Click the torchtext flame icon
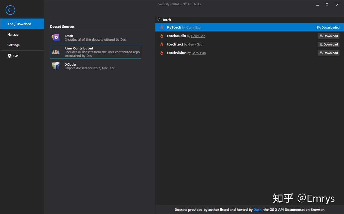Image resolution: width=344 pixels, height=214 pixels. tap(162, 44)
